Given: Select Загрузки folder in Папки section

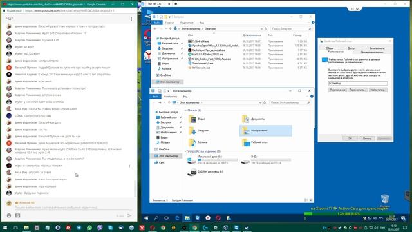Looking at the screenshot, I should 198,131.
